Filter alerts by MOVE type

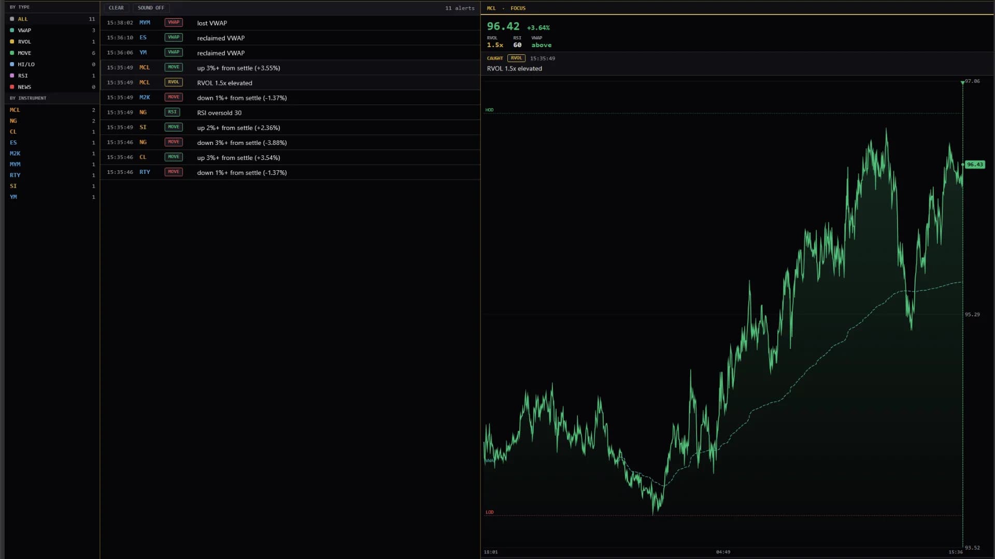(x=52, y=53)
